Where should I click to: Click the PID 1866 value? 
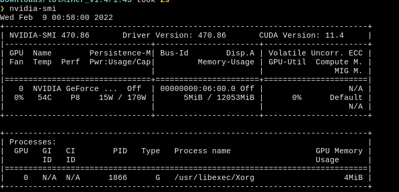[118, 177]
